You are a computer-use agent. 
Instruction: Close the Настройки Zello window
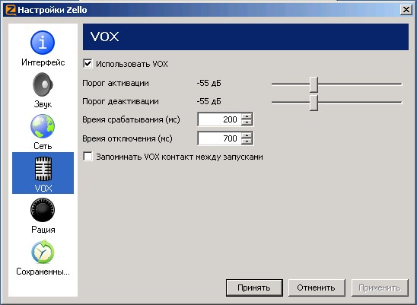pyautogui.click(x=406, y=10)
